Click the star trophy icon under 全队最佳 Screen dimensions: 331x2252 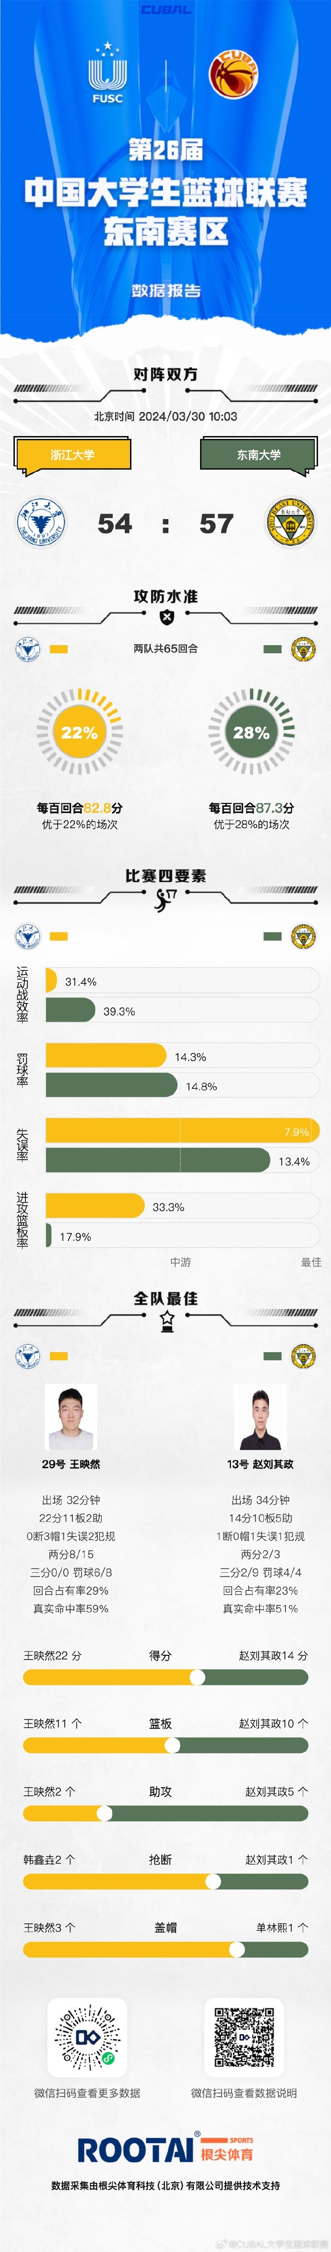[x=166, y=1320]
